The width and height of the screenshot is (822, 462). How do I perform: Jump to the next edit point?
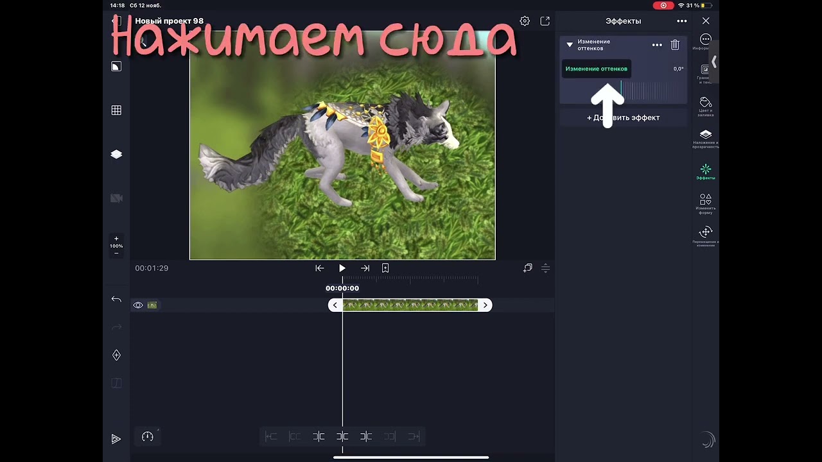click(365, 268)
